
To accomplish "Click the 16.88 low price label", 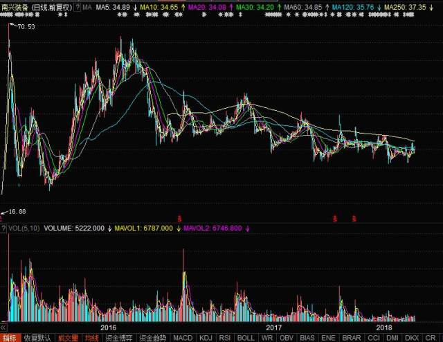I will 17,212.
